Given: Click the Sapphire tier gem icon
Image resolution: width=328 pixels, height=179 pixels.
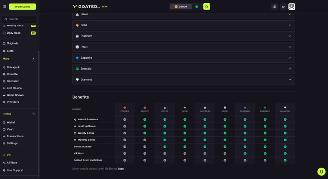Looking at the screenshot, I should [x=77, y=58].
